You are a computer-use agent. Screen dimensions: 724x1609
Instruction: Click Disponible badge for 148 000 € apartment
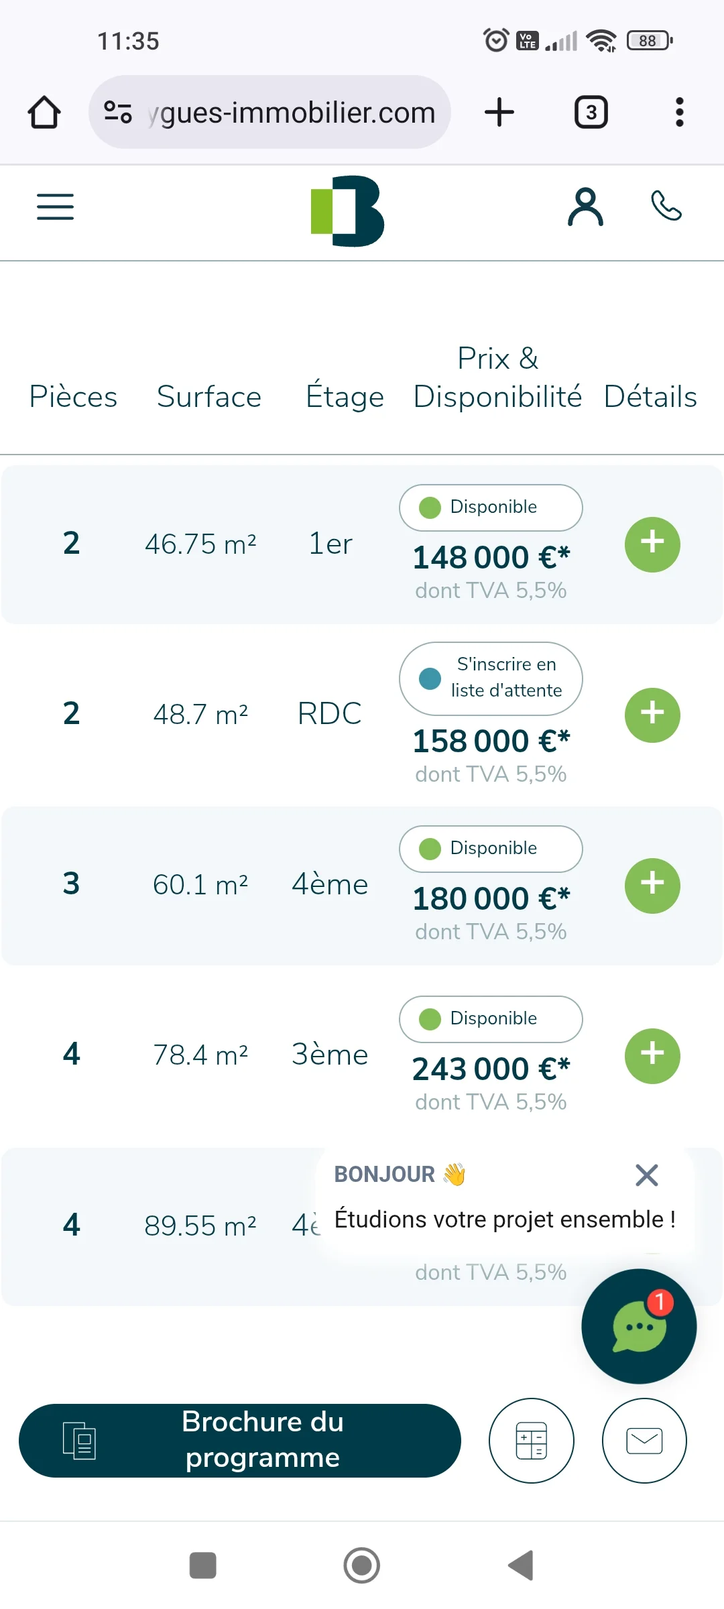point(491,508)
